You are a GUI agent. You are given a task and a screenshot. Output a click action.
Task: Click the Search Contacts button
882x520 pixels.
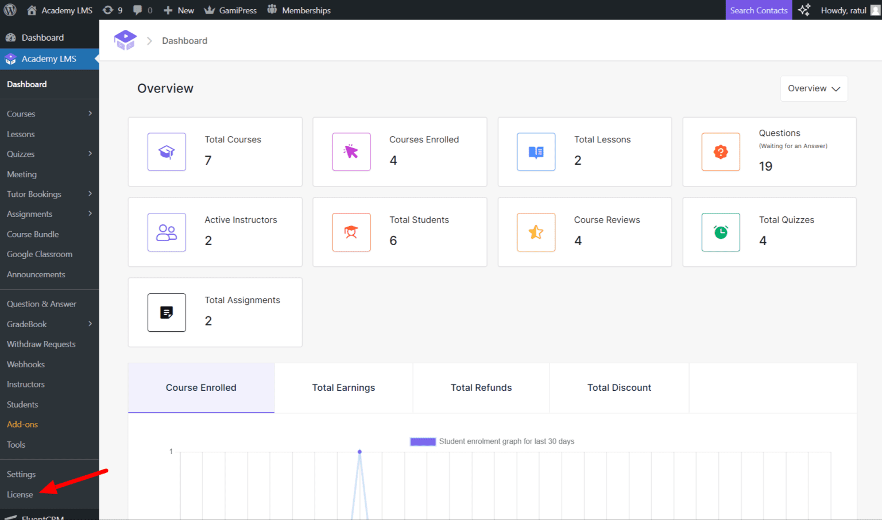tap(759, 10)
